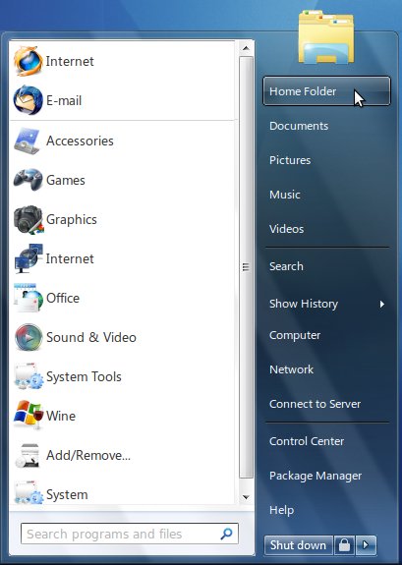Screen dimensions: 402x565
Task: Open the shutdown options arrow
Action: coord(366,545)
